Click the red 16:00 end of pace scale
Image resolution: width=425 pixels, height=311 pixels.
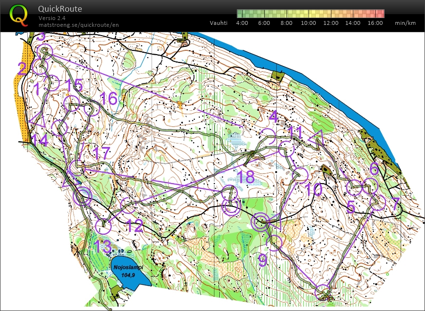coord(380,14)
